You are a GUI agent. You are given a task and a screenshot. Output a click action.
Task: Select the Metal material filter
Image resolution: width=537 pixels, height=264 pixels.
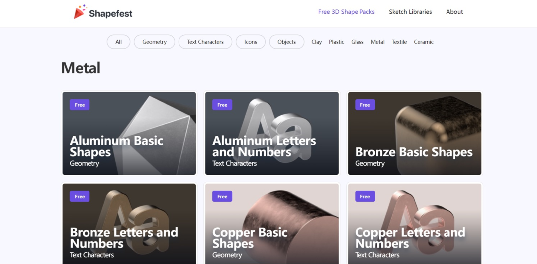[378, 42]
